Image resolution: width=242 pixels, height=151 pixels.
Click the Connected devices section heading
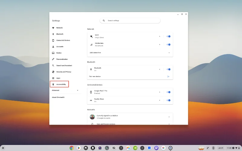pyautogui.click(x=95, y=85)
